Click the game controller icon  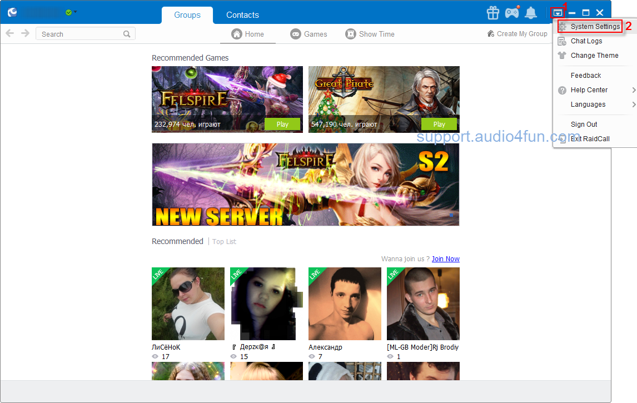(511, 13)
